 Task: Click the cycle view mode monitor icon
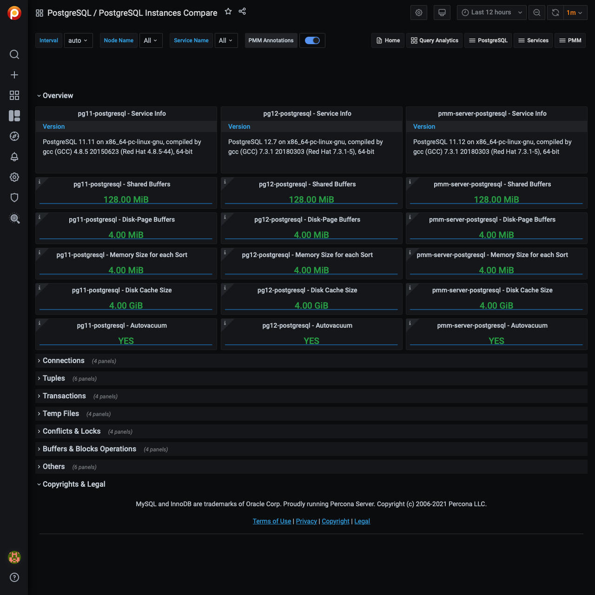[442, 13]
